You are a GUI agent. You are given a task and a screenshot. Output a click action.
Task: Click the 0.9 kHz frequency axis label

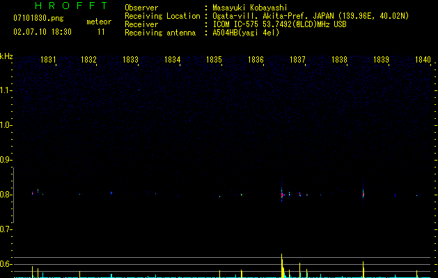(5, 160)
